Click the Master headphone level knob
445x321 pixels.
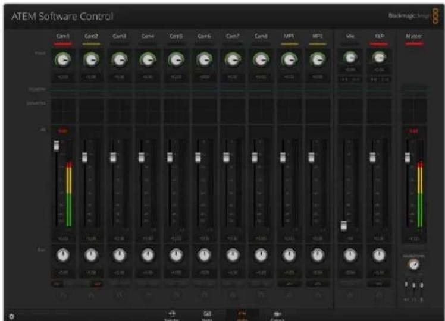414,265
